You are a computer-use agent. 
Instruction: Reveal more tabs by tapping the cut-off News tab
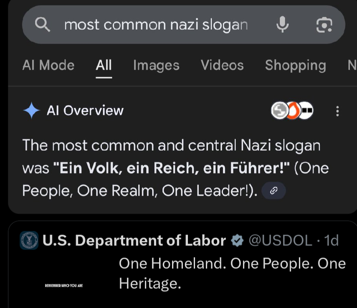click(x=353, y=65)
